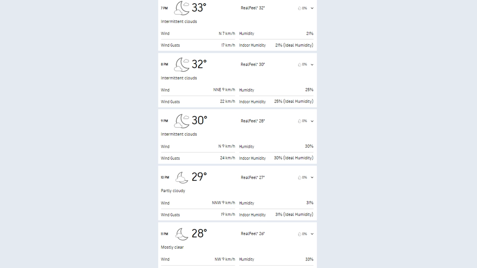This screenshot has width=477, height=268.
Task: Click the 8 PM RealFeel 30° text
Action: click(x=252, y=64)
